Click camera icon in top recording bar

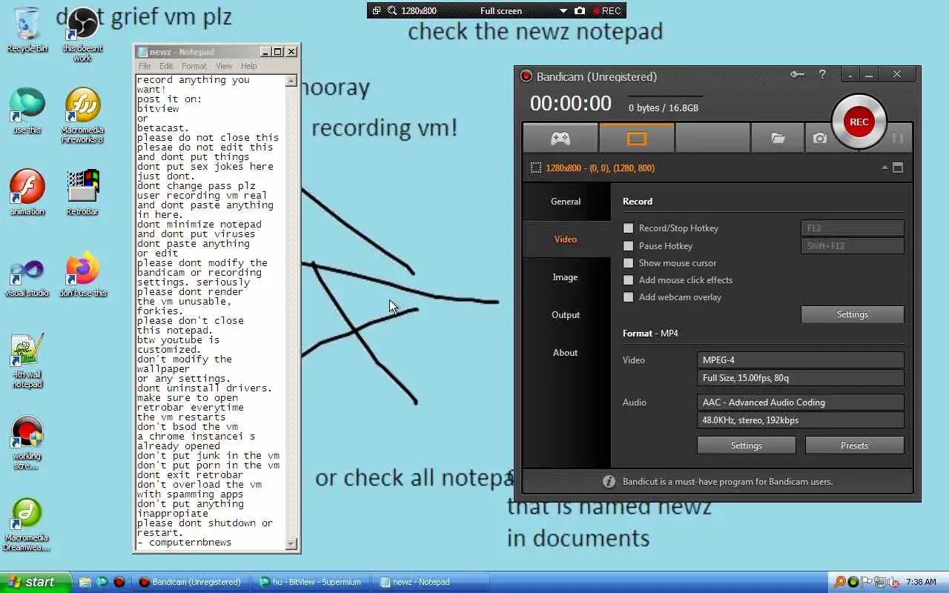tap(580, 10)
